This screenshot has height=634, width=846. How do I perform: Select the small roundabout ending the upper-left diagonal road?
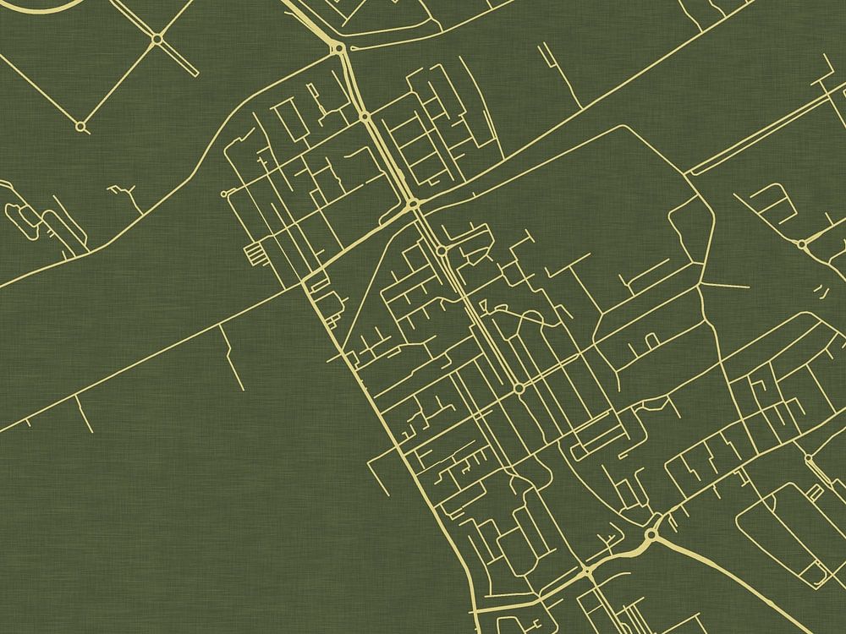pos(81,127)
